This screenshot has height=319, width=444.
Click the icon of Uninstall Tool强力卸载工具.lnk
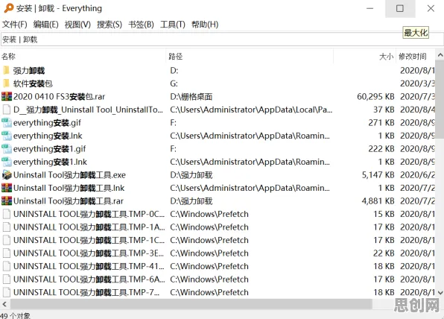click(x=7, y=188)
